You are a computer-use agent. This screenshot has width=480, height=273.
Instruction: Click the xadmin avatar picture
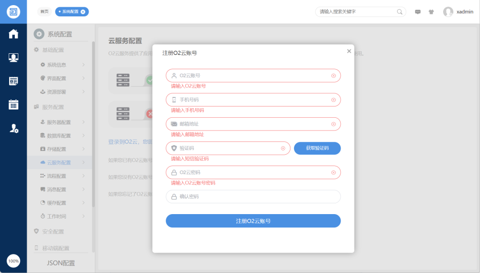point(448,12)
